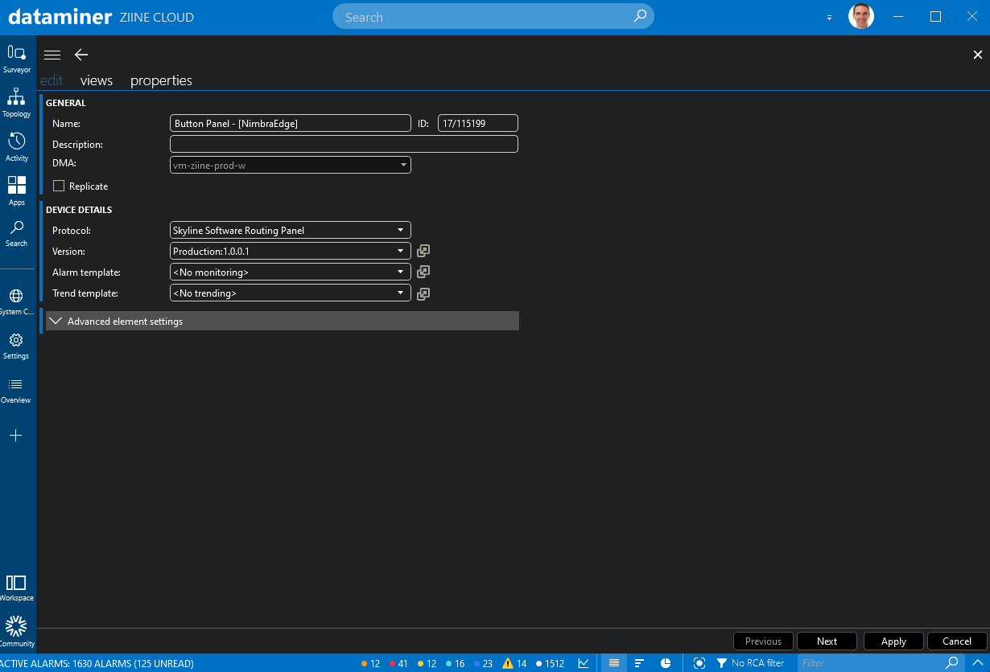This screenshot has height=672, width=990.
Task: Open the No RCA filter option
Action: (x=750, y=663)
